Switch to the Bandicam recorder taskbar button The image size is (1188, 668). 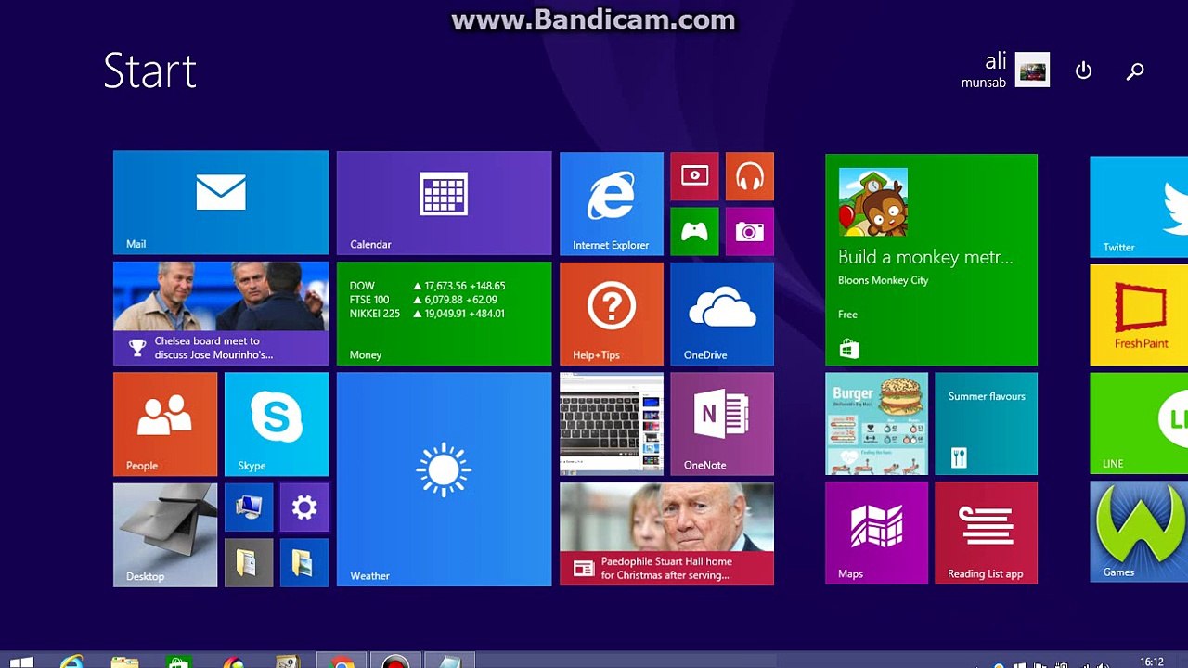click(395, 662)
